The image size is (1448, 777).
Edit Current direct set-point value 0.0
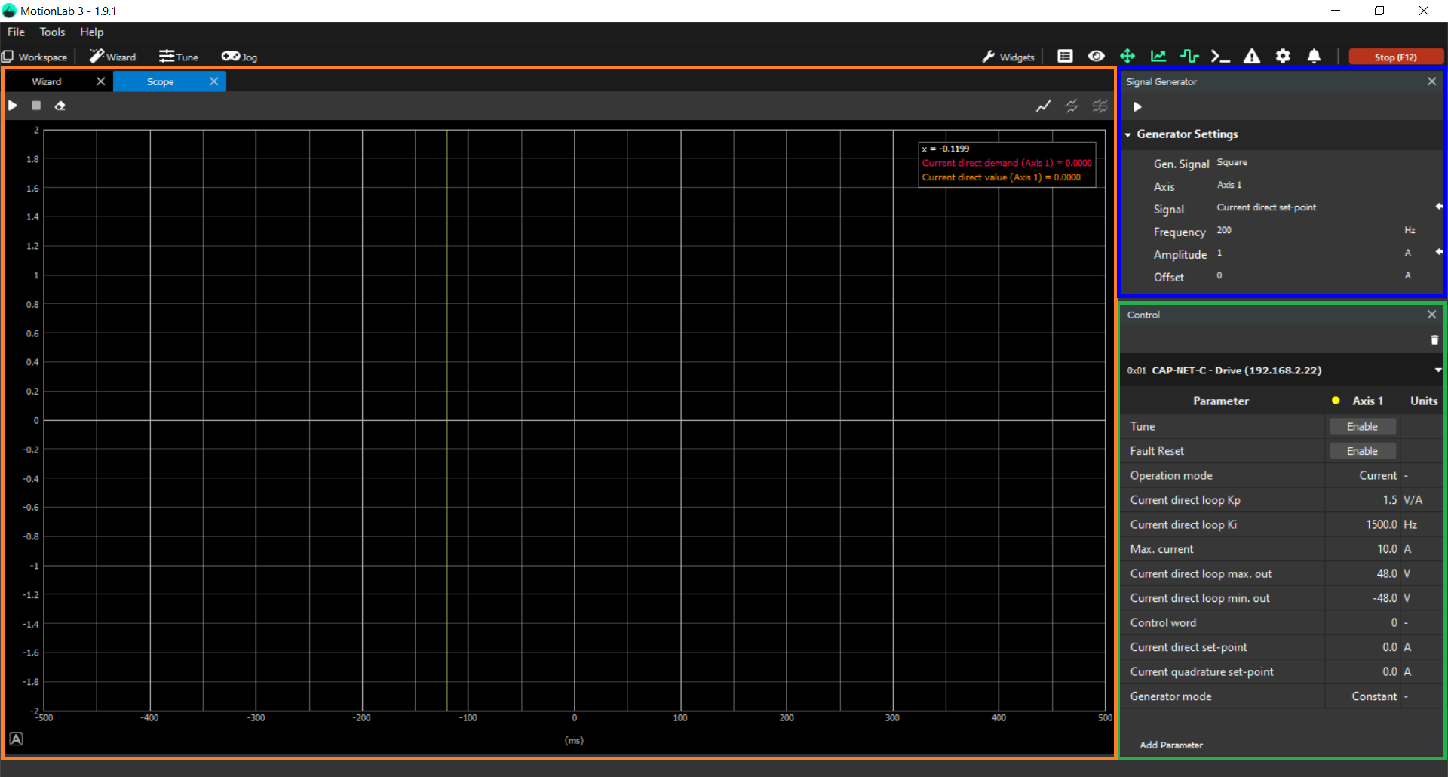(1362, 647)
